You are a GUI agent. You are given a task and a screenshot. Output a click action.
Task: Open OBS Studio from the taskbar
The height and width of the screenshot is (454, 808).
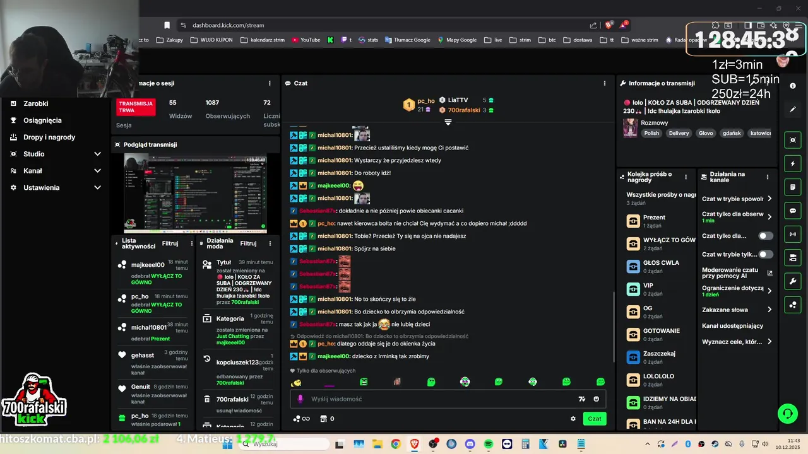click(x=432, y=444)
